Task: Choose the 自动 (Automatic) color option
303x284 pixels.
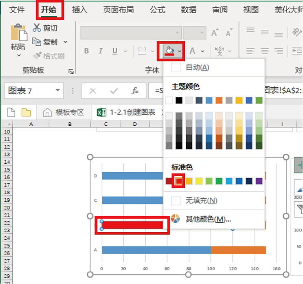Action: click(x=197, y=67)
